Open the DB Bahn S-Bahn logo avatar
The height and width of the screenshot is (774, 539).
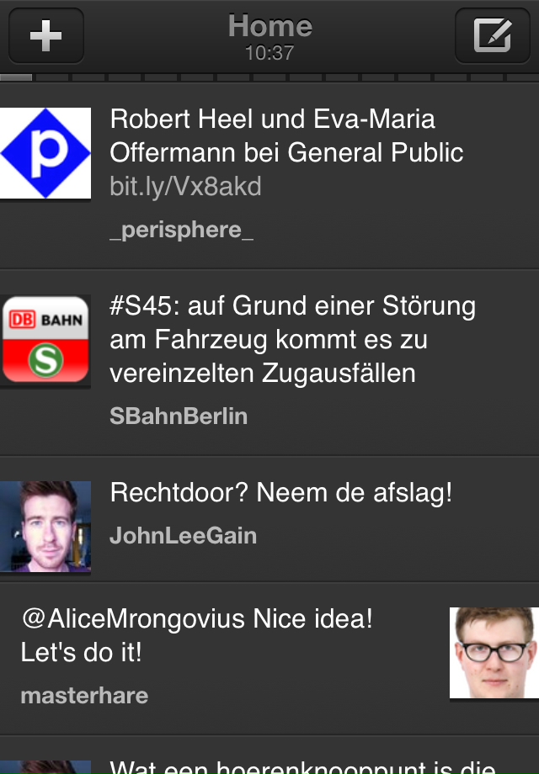click(45, 340)
